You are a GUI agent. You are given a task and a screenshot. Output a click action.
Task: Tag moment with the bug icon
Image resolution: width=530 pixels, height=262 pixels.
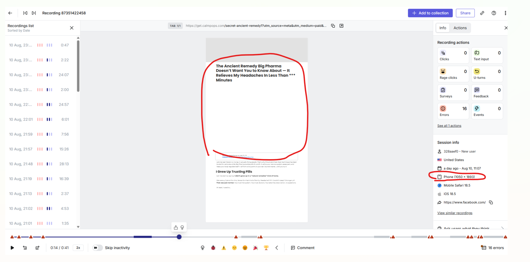click(x=213, y=248)
